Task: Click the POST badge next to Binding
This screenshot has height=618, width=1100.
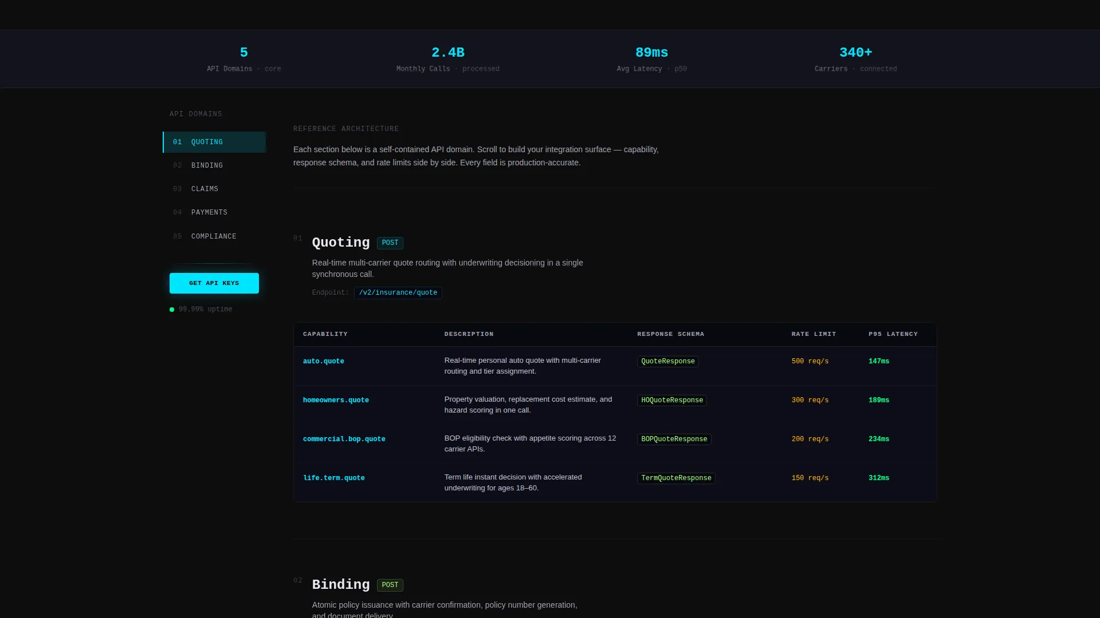Action: pos(390,585)
